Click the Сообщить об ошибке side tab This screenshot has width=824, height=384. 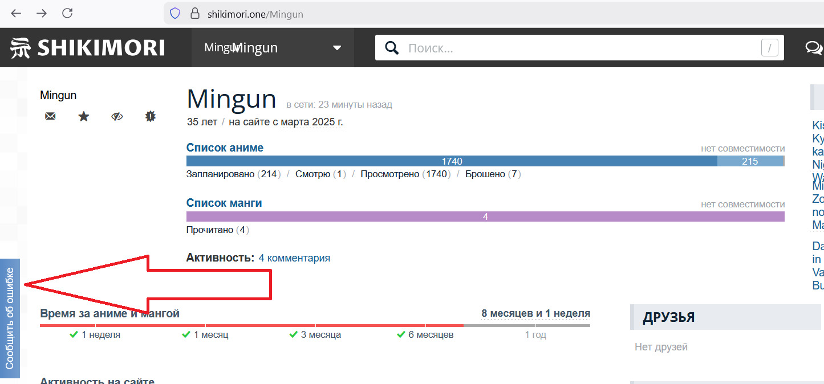coord(10,318)
